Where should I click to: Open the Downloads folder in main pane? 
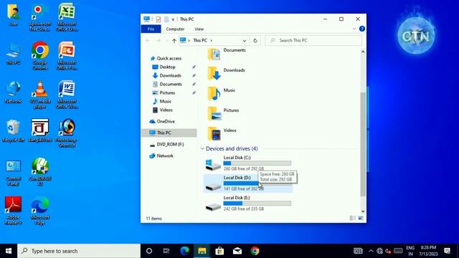pos(227,73)
